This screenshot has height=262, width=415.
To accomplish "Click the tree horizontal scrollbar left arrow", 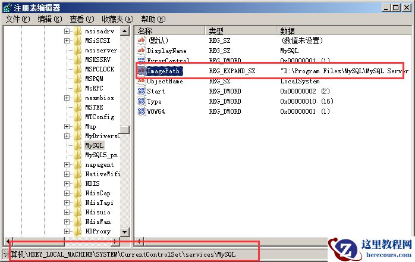I will pyautogui.click(x=8, y=241).
